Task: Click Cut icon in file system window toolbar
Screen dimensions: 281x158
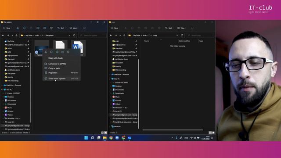Action: (18, 28)
